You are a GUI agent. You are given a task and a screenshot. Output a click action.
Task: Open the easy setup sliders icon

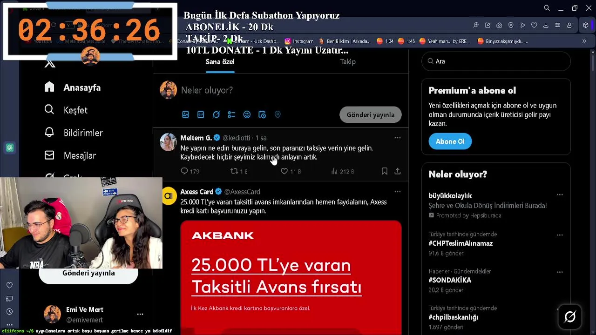click(557, 25)
